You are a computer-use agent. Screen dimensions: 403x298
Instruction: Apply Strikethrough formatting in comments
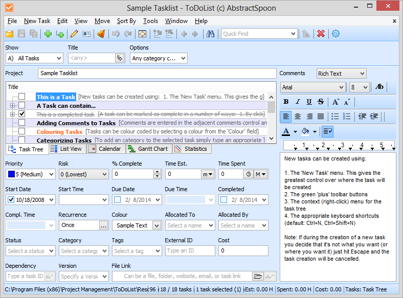(321, 102)
